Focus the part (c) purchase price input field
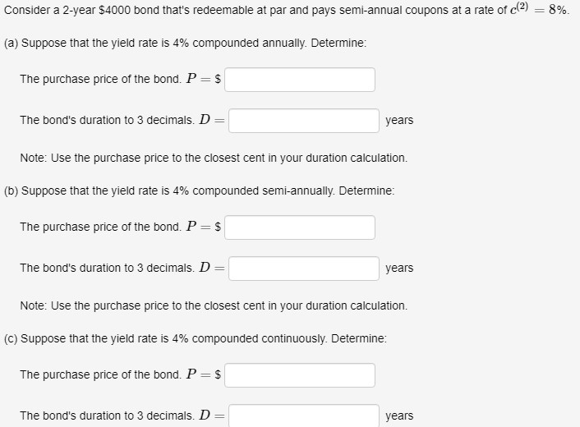This screenshot has width=580, height=427. (300, 375)
